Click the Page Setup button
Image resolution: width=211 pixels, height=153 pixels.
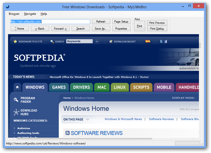point(121,22)
